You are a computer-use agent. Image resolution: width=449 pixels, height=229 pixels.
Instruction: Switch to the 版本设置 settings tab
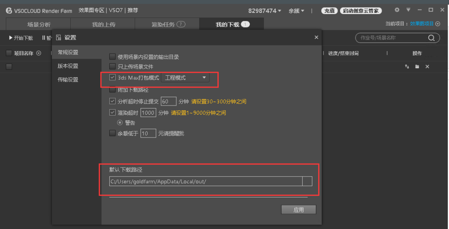(x=68, y=66)
